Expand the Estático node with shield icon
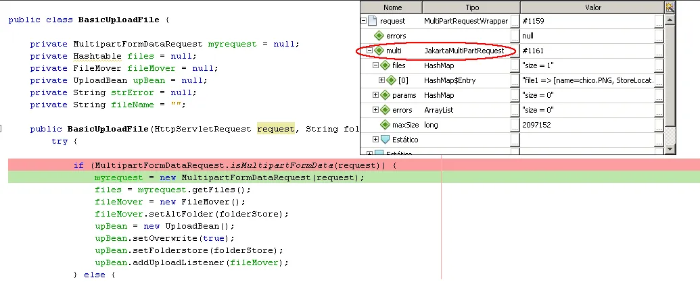700x282 pixels. (x=375, y=140)
